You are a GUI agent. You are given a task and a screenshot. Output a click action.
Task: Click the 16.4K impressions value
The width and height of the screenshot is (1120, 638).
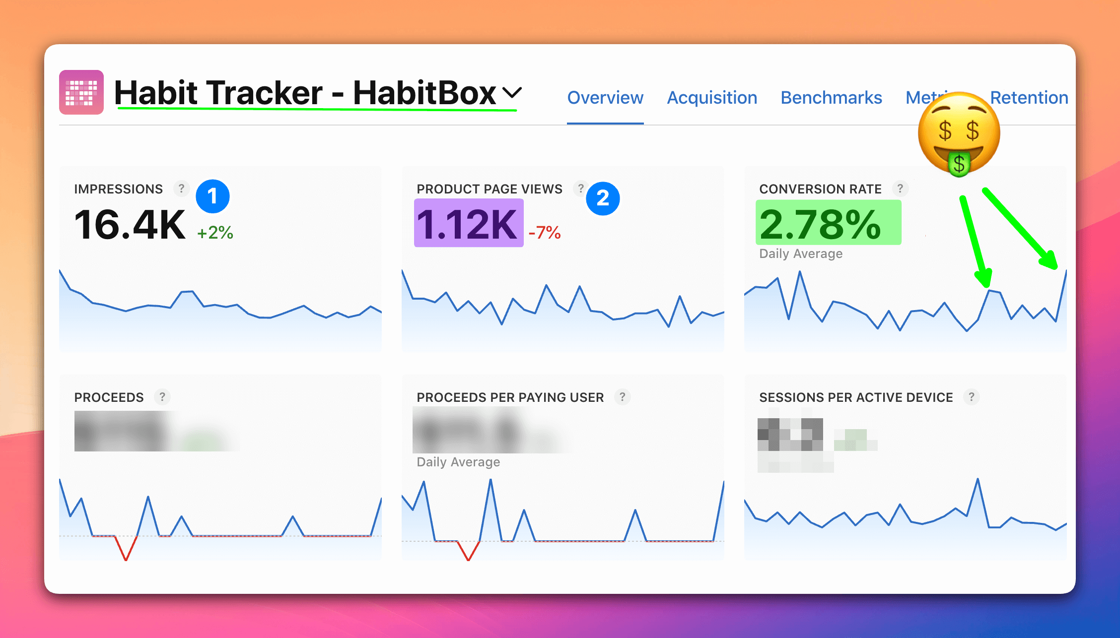click(130, 225)
